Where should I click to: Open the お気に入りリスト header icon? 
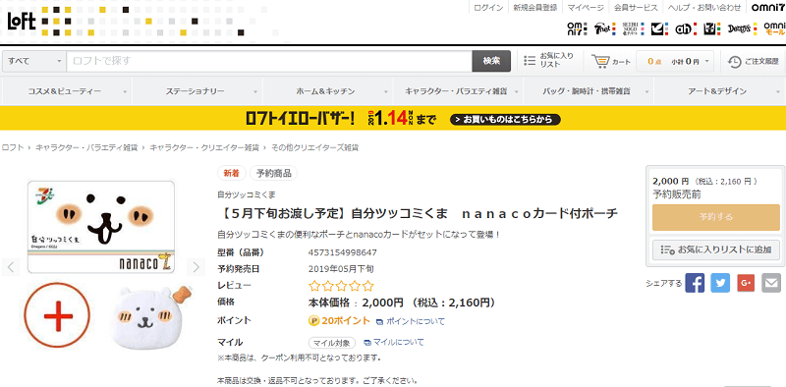pos(548,61)
